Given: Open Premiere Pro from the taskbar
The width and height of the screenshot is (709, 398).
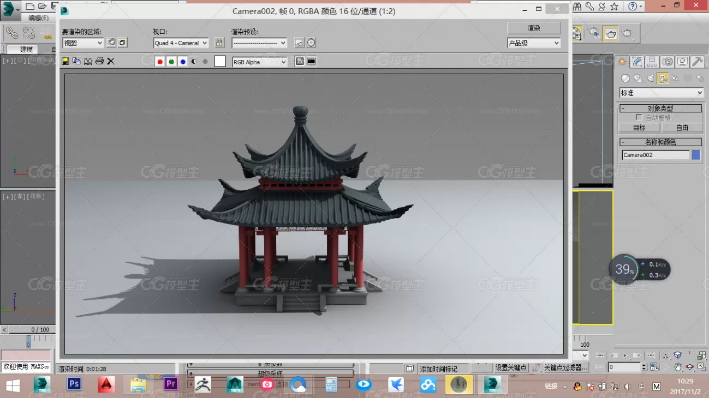Looking at the screenshot, I should tap(171, 384).
